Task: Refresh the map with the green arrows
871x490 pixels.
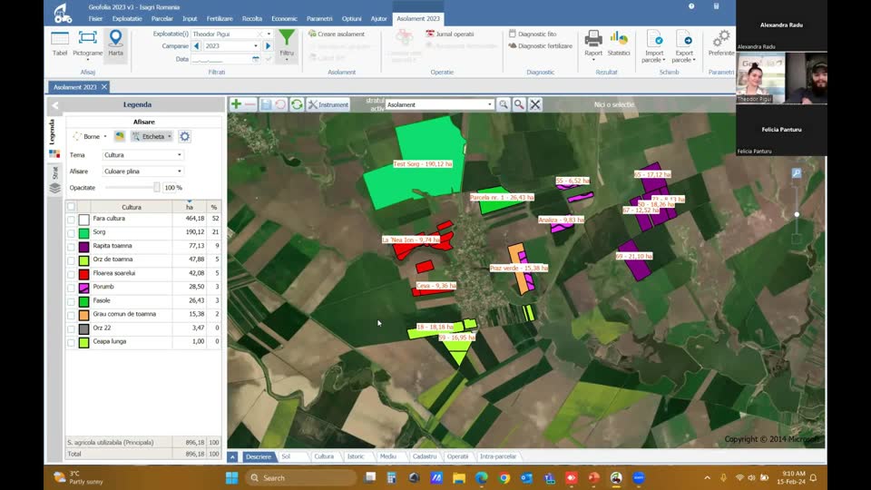Action: [297, 104]
